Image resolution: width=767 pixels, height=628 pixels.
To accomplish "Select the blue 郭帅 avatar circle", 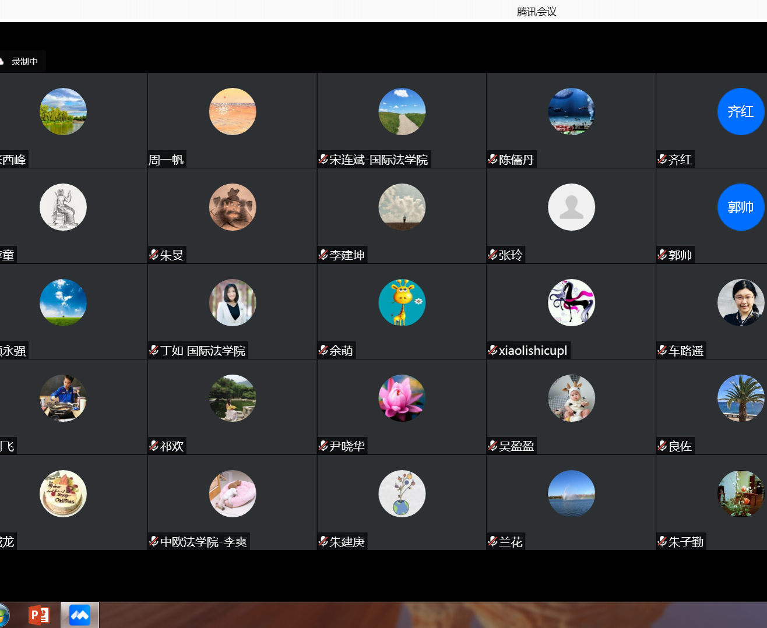I will 740,207.
